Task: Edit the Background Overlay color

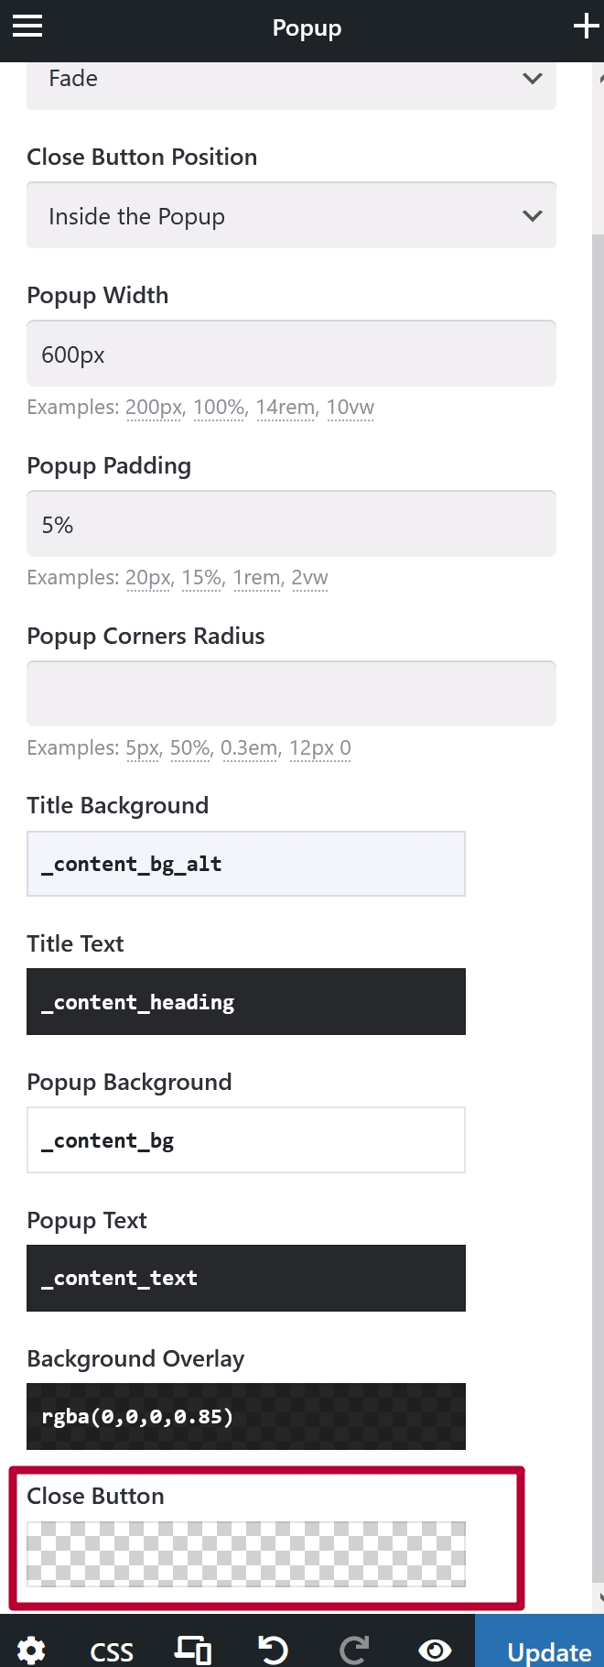Action: tap(245, 1416)
